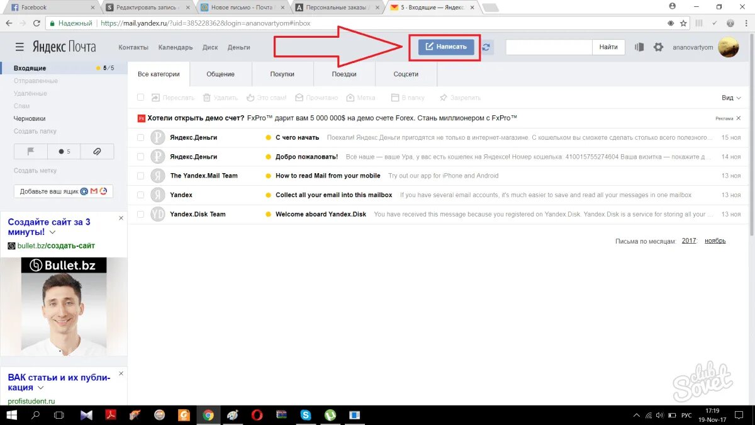Open the ноябрь month link
The image size is (755, 425).
pos(715,241)
